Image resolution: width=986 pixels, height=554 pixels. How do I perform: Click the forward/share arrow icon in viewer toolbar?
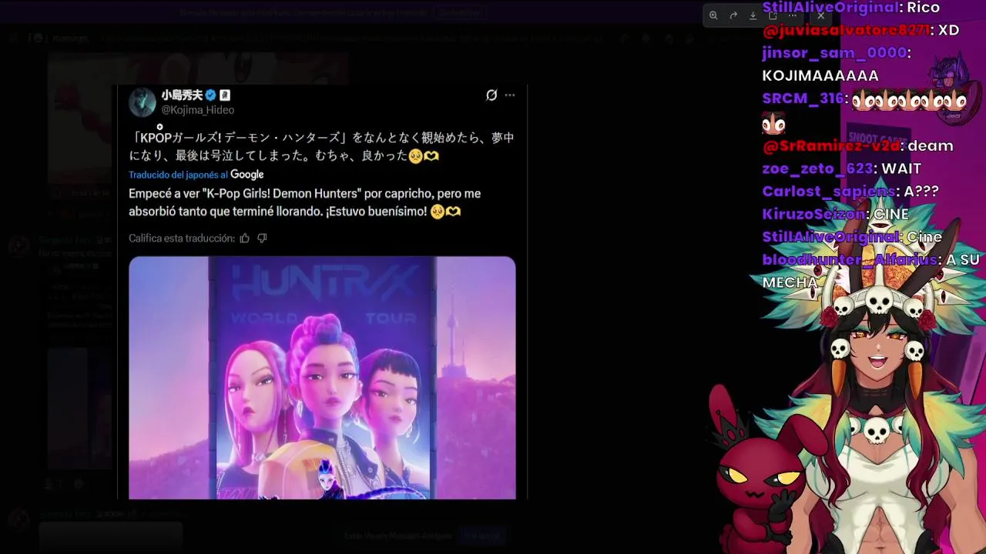click(733, 15)
